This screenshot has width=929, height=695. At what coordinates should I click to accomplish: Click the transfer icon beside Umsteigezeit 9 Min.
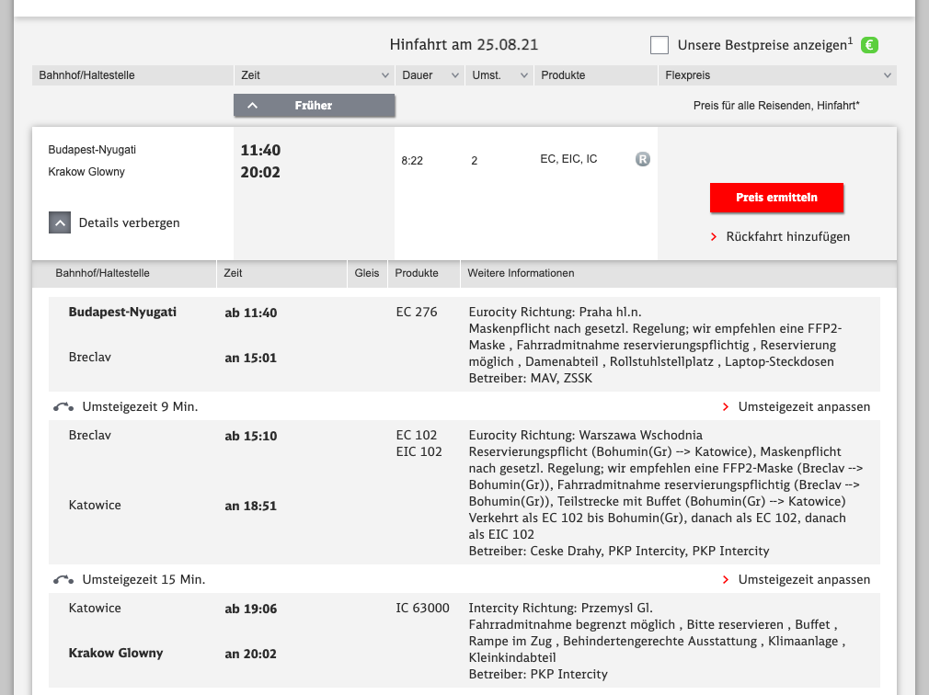click(63, 406)
